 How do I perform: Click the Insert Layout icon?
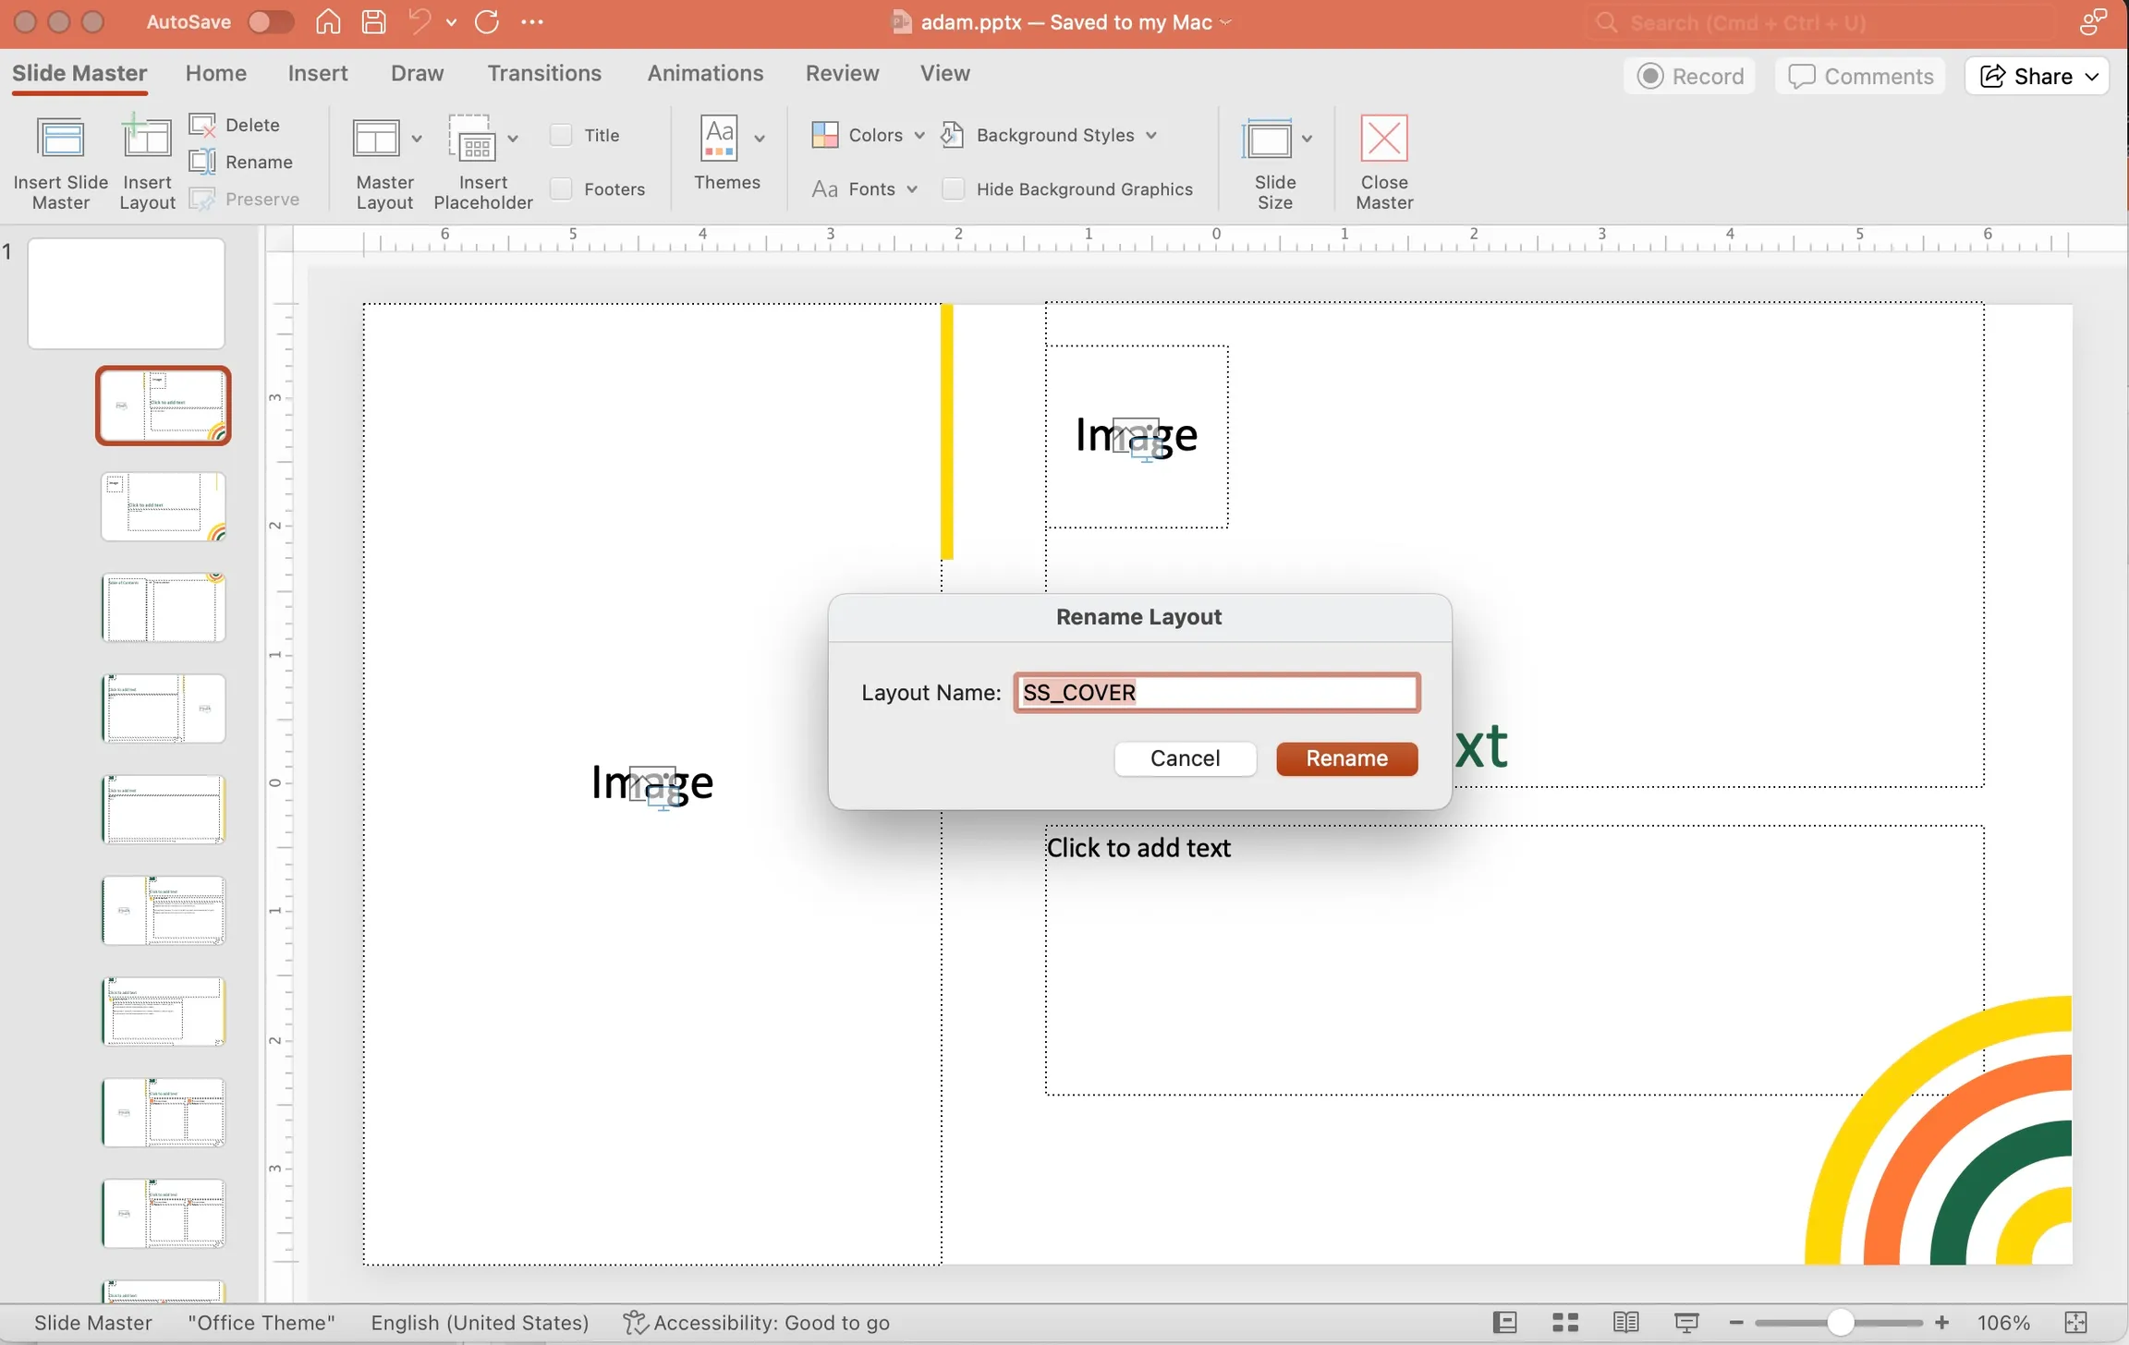(x=147, y=138)
